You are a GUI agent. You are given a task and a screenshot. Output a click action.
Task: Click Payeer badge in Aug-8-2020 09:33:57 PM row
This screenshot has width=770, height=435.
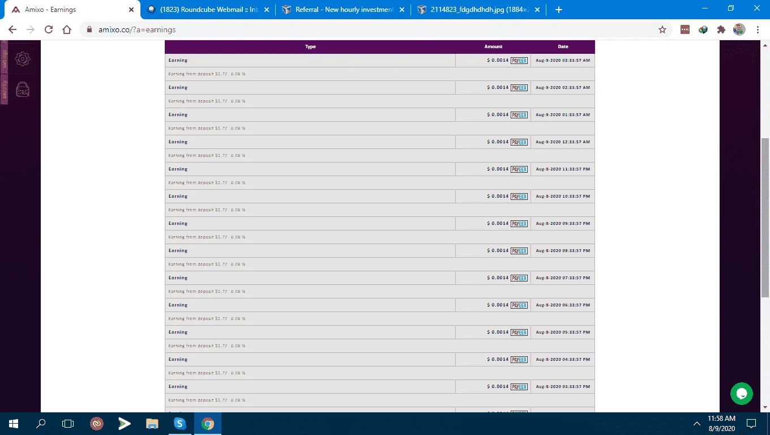(519, 224)
